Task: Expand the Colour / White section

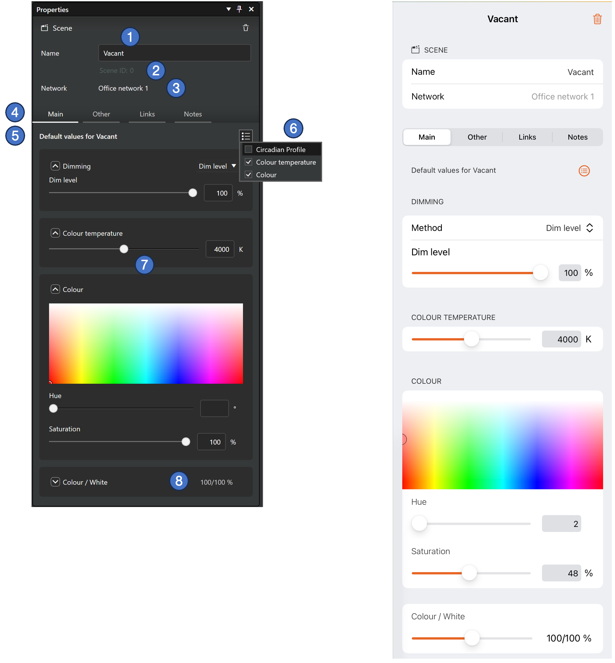Action: (55, 482)
